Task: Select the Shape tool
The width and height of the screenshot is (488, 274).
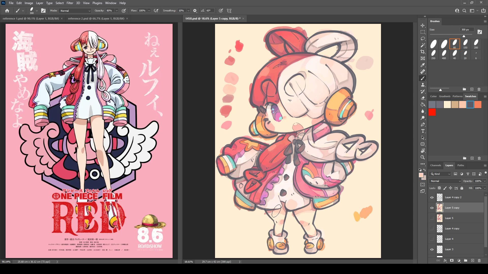Action: (423, 144)
